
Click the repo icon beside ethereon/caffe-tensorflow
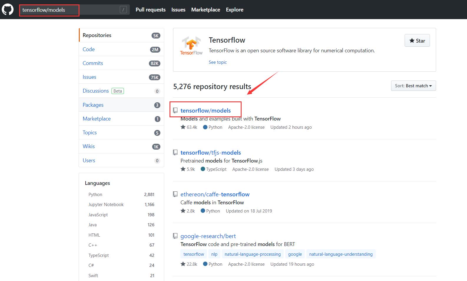(175, 194)
